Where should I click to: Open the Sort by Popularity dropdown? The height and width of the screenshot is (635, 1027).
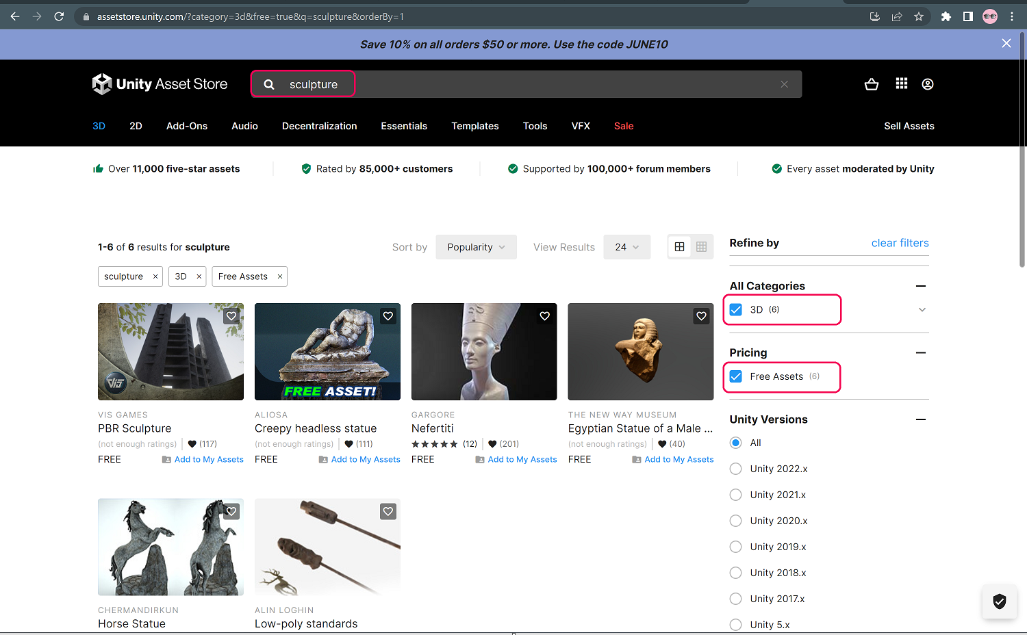(476, 247)
